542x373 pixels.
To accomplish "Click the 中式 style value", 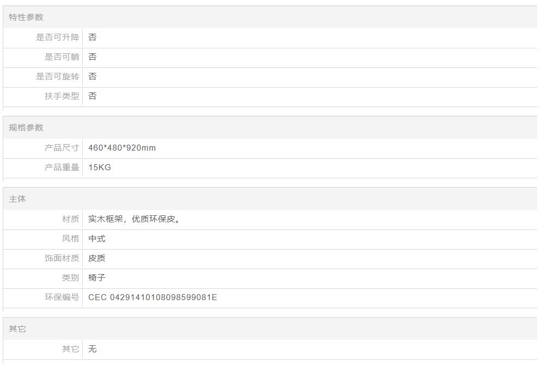I will click(97, 239).
